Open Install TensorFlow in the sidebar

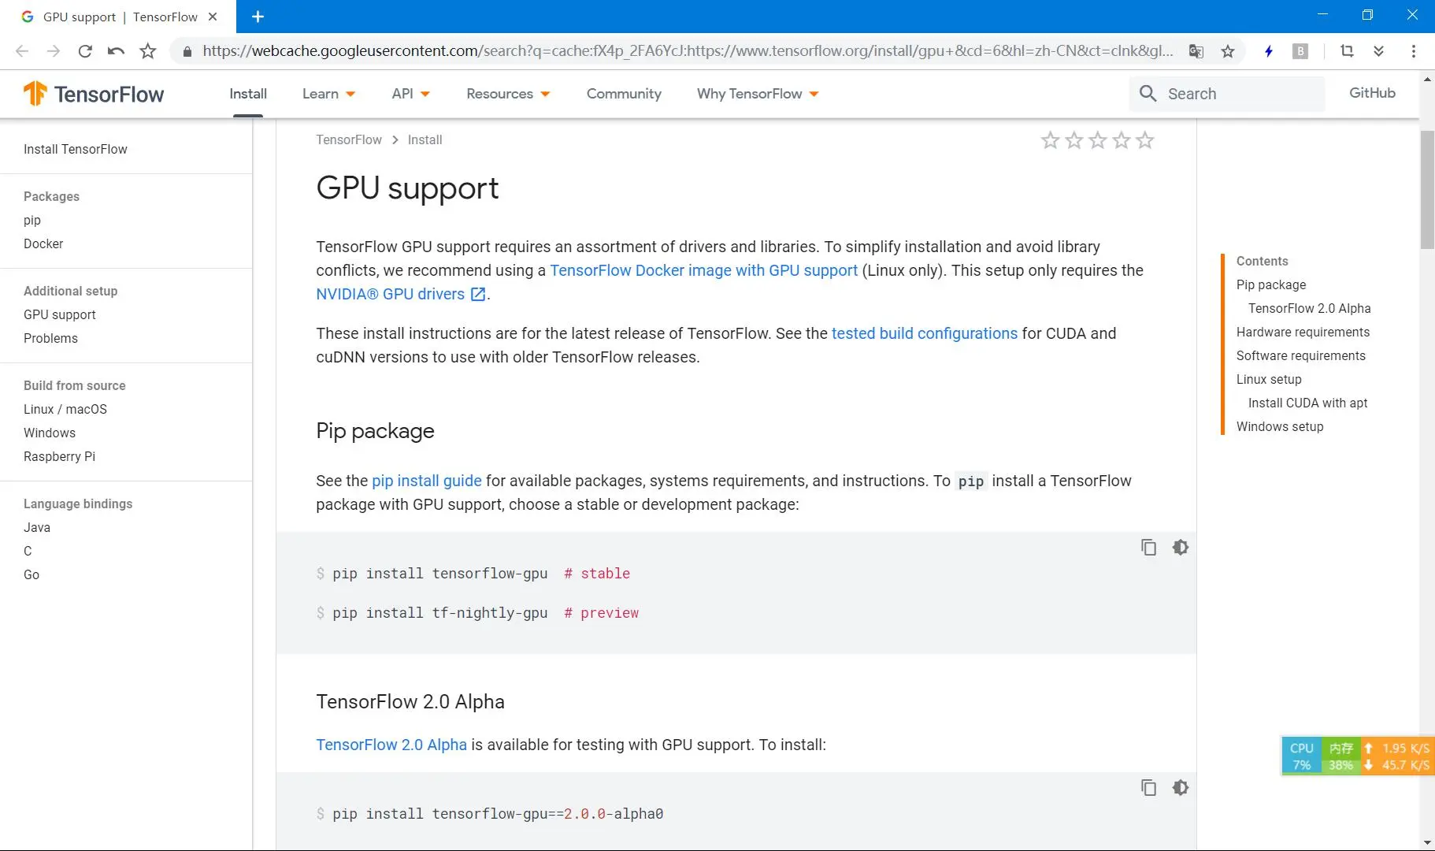tap(76, 149)
